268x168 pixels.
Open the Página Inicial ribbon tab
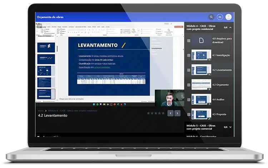point(43,27)
